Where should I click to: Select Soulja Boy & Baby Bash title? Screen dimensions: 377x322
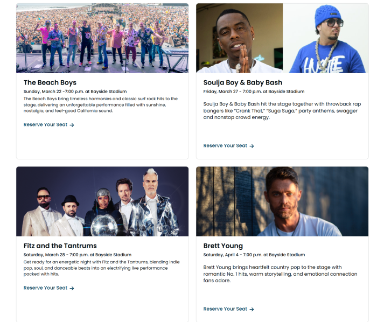(243, 83)
